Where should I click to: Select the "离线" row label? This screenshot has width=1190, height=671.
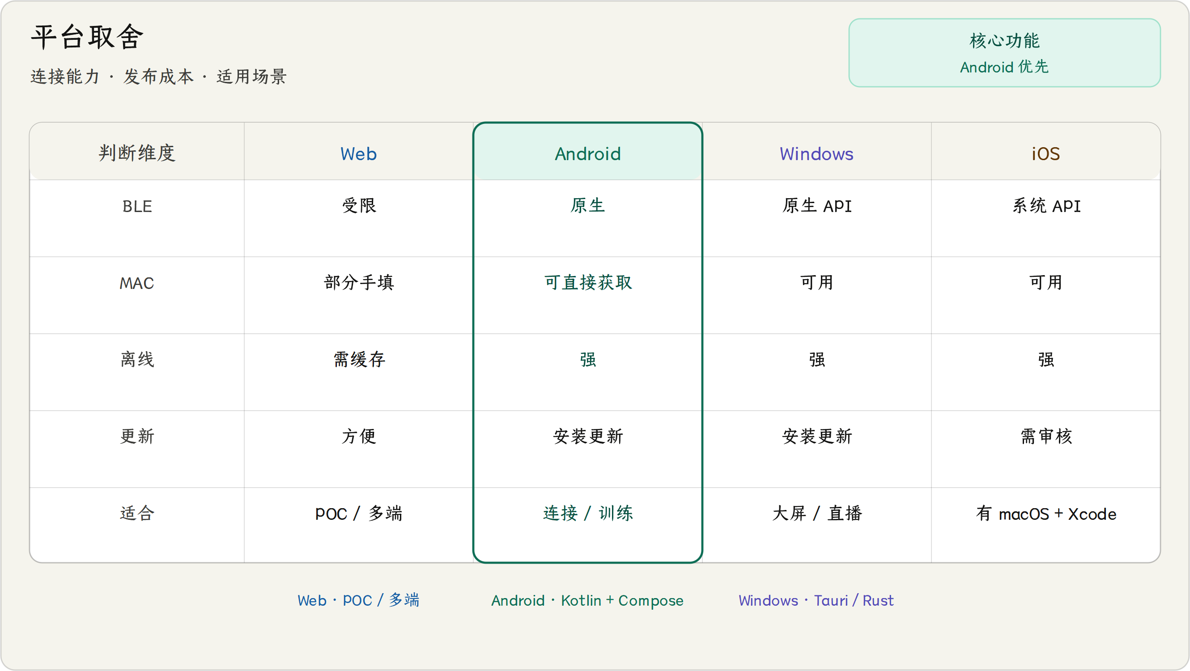137,359
